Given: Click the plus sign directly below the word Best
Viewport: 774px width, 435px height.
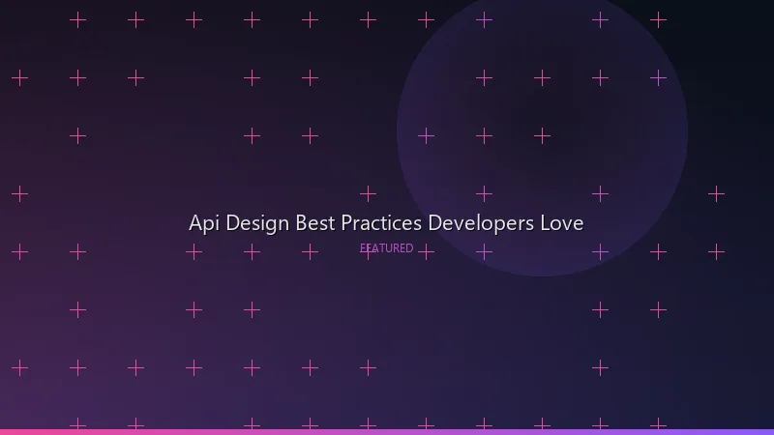Looking at the screenshot, I should coord(310,251).
